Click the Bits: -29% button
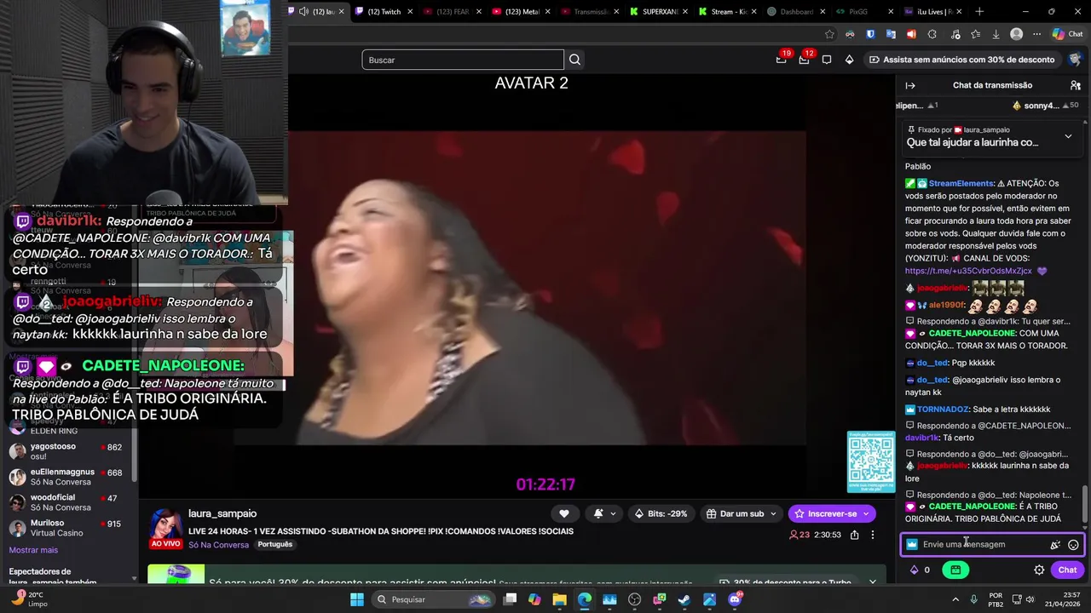1091x613 pixels. pyautogui.click(x=661, y=513)
